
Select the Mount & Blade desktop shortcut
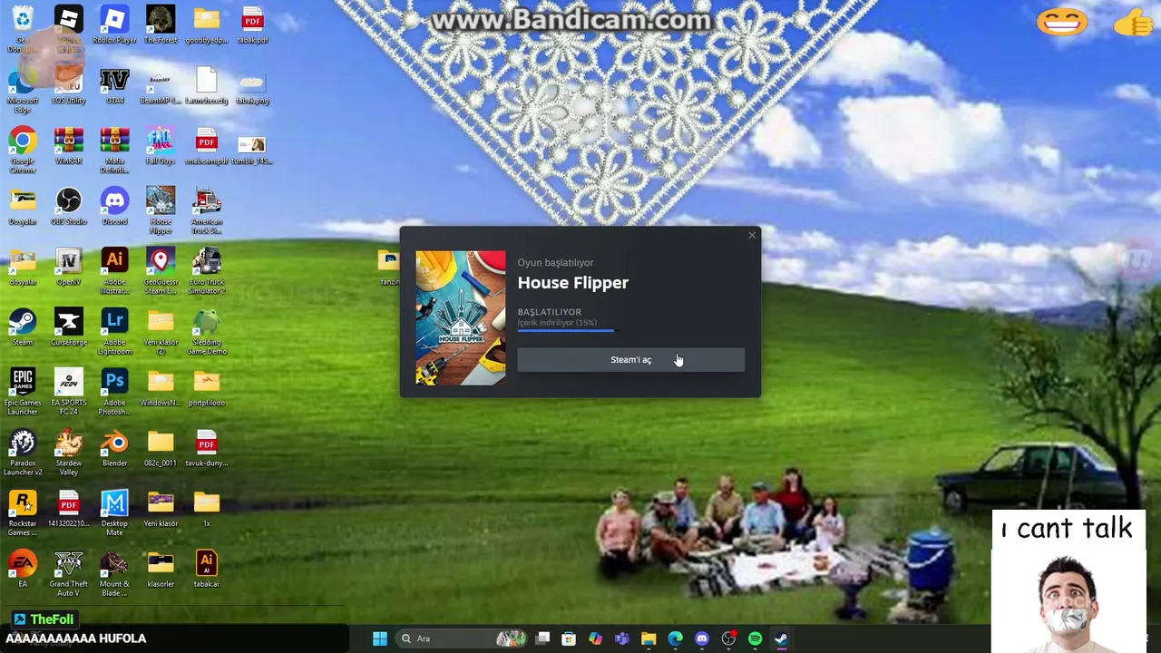coord(114,574)
